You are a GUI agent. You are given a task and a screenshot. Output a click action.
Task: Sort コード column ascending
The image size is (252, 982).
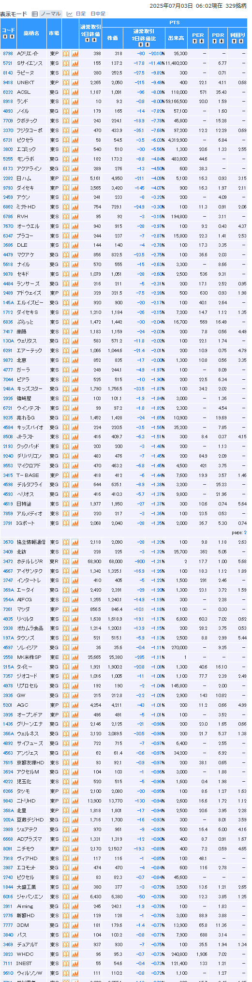6,36
